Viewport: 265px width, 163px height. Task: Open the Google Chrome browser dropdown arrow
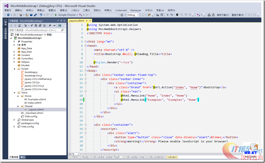pos(77,15)
